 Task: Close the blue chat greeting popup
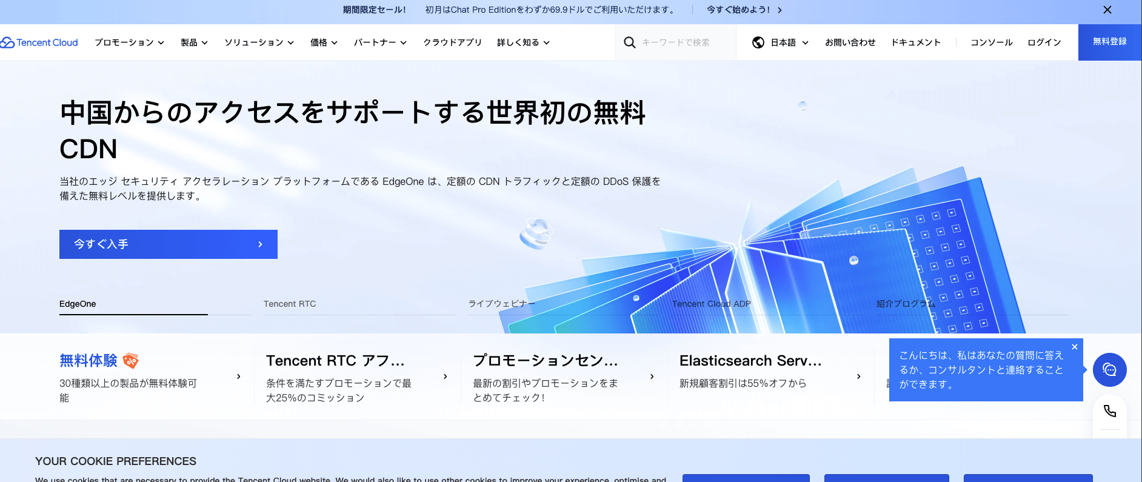(1075, 347)
